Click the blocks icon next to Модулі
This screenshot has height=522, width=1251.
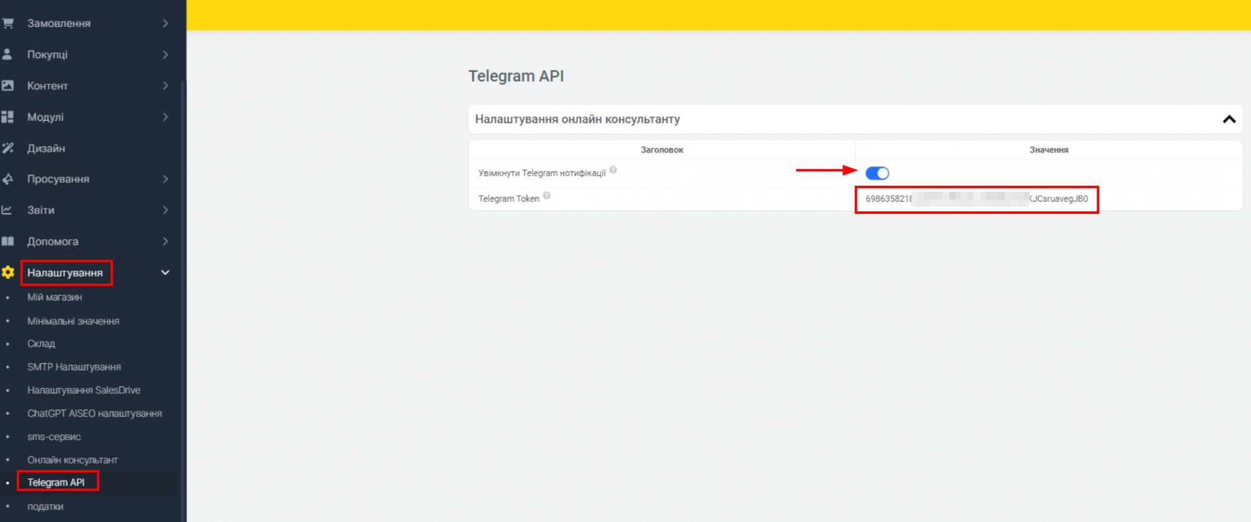click(x=8, y=117)
